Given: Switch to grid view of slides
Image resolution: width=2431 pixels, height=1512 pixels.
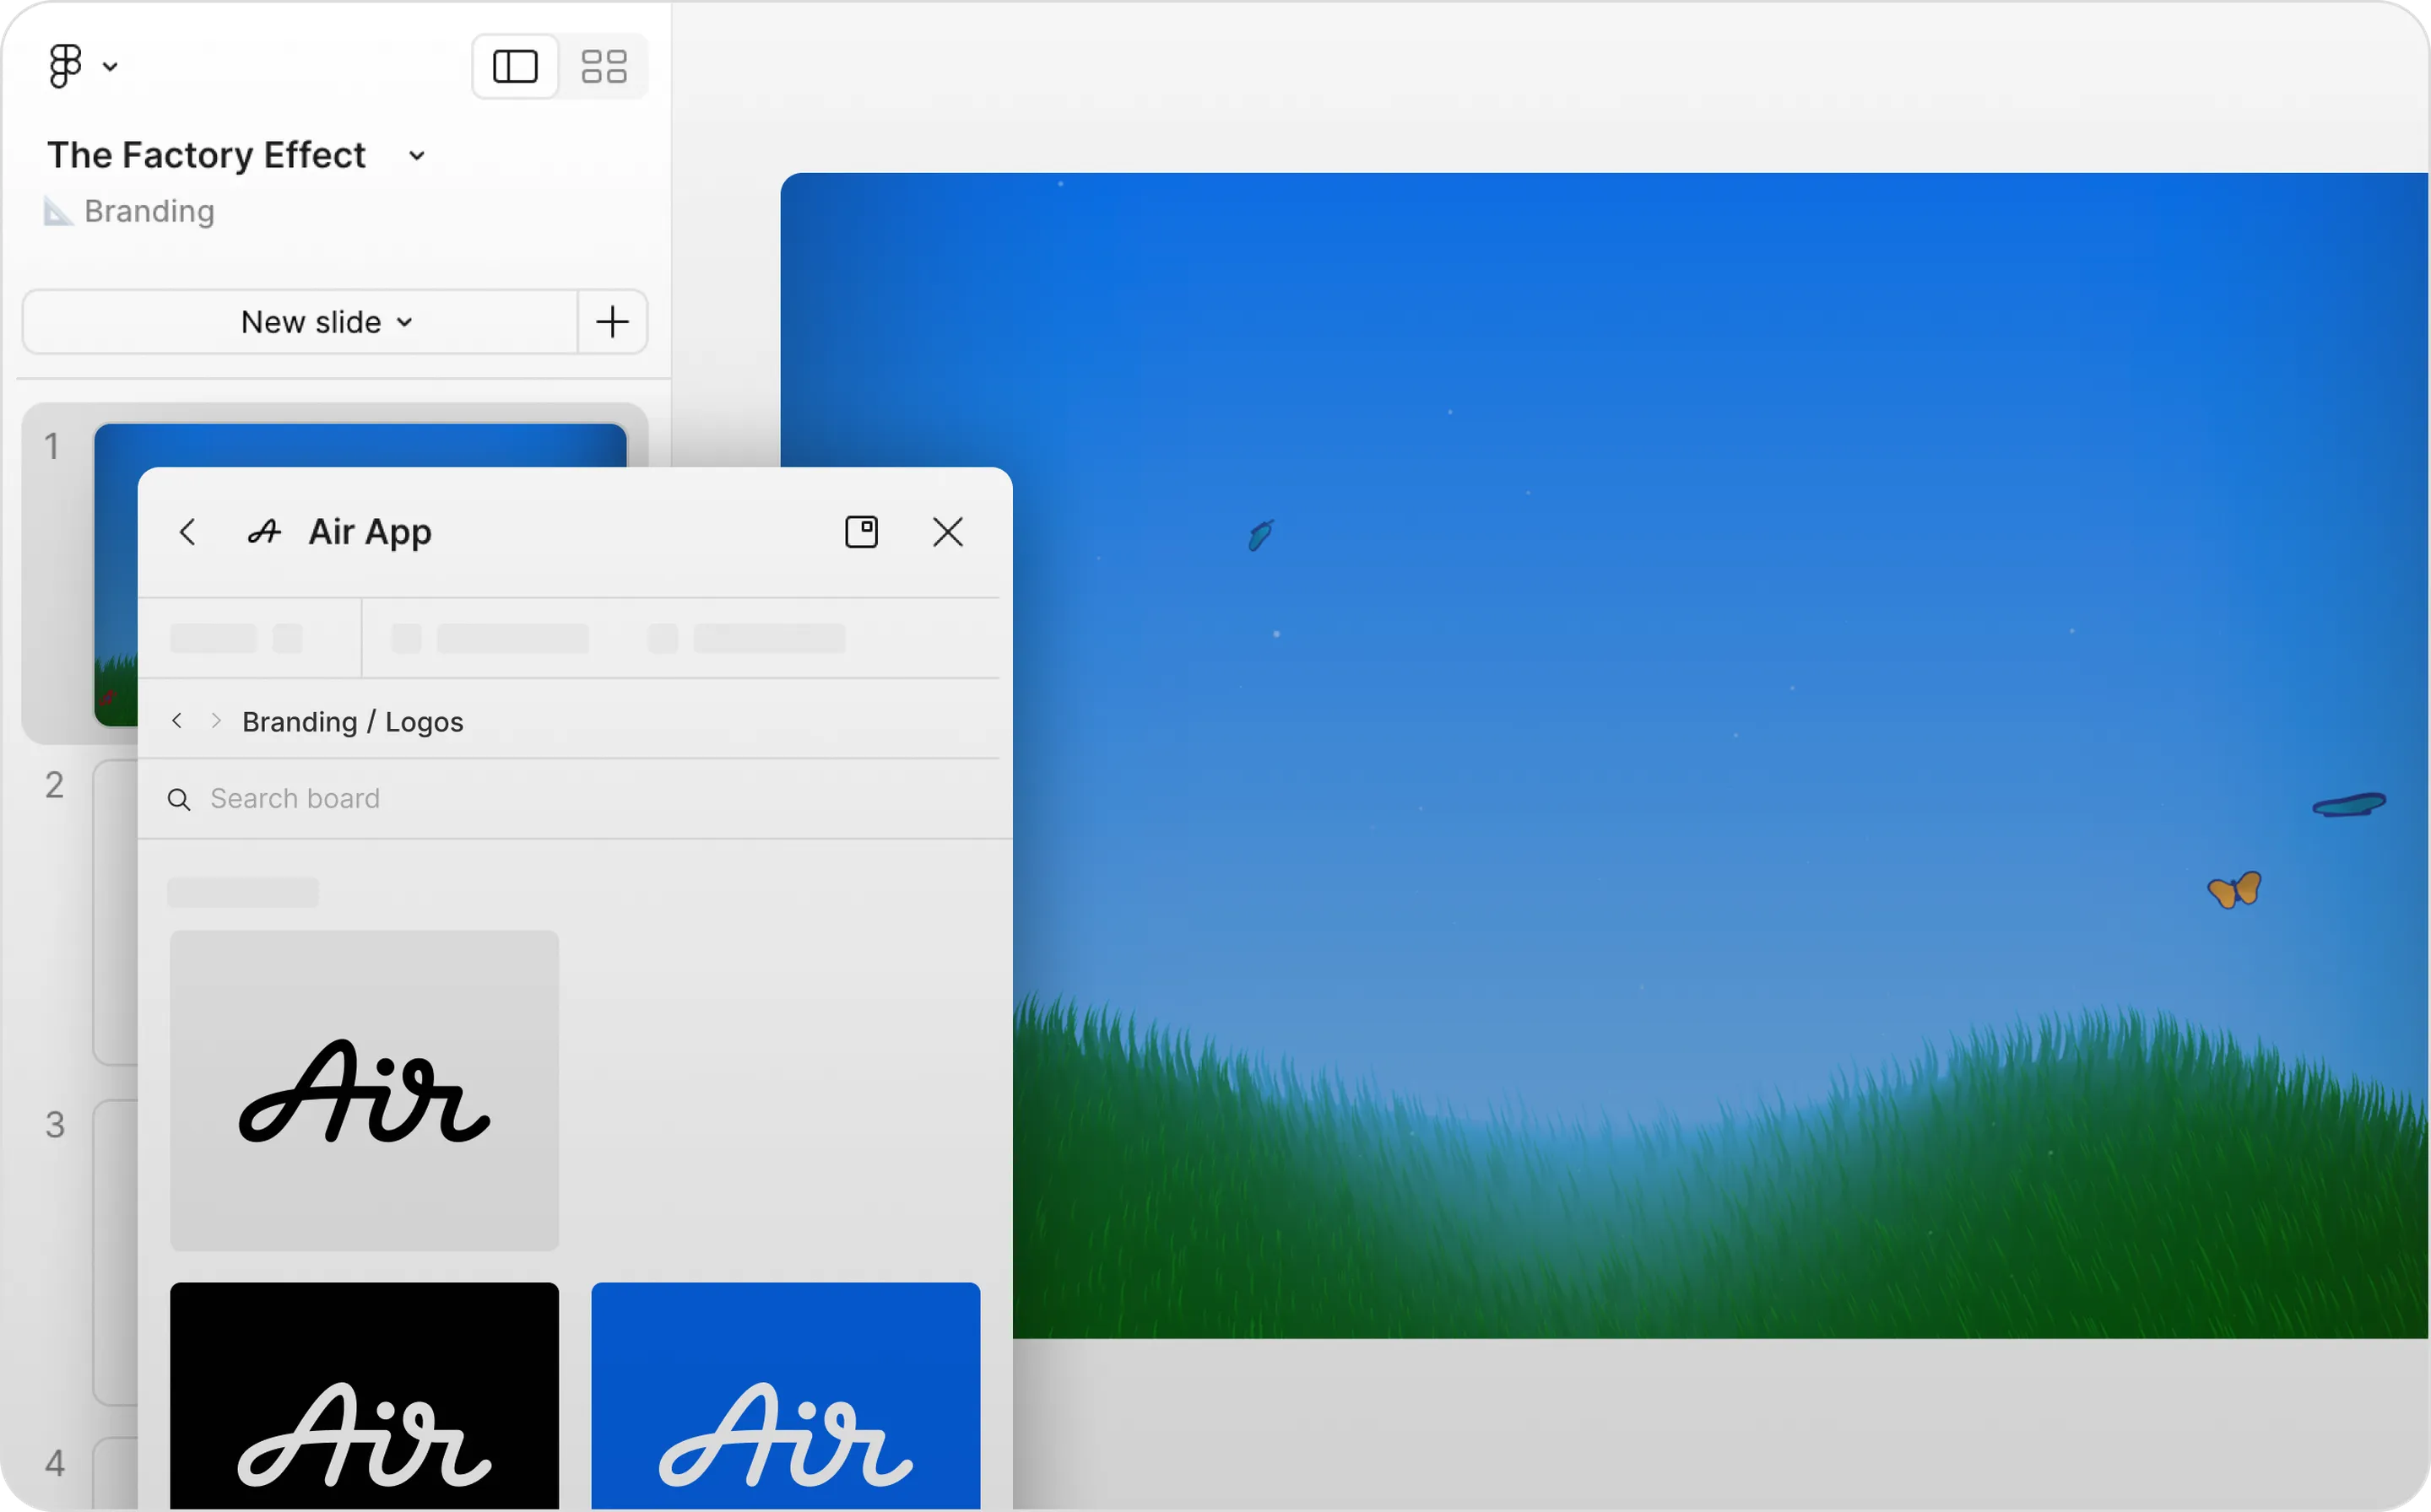Looking at the screenshot, I should click(x=604, y=66).
